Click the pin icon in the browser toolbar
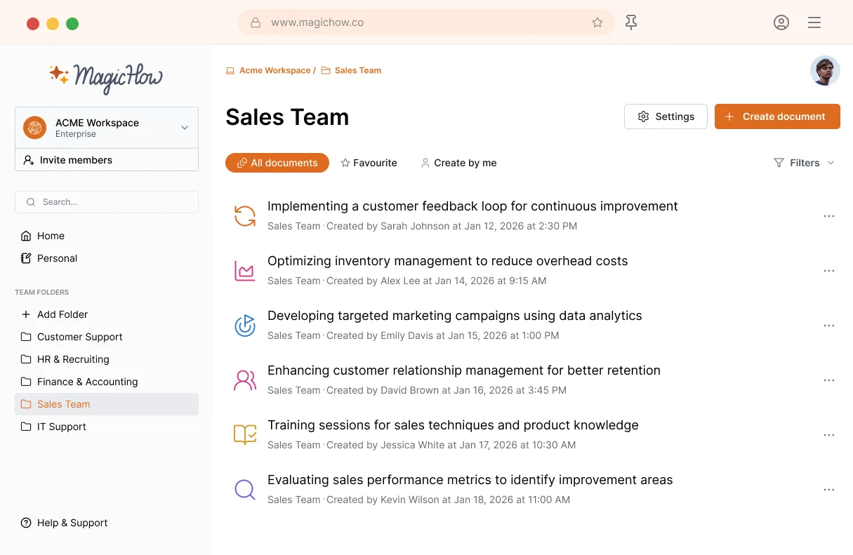The width and height of the screenshot is (853, 555). pyautogui.click(x=631, y=22)
